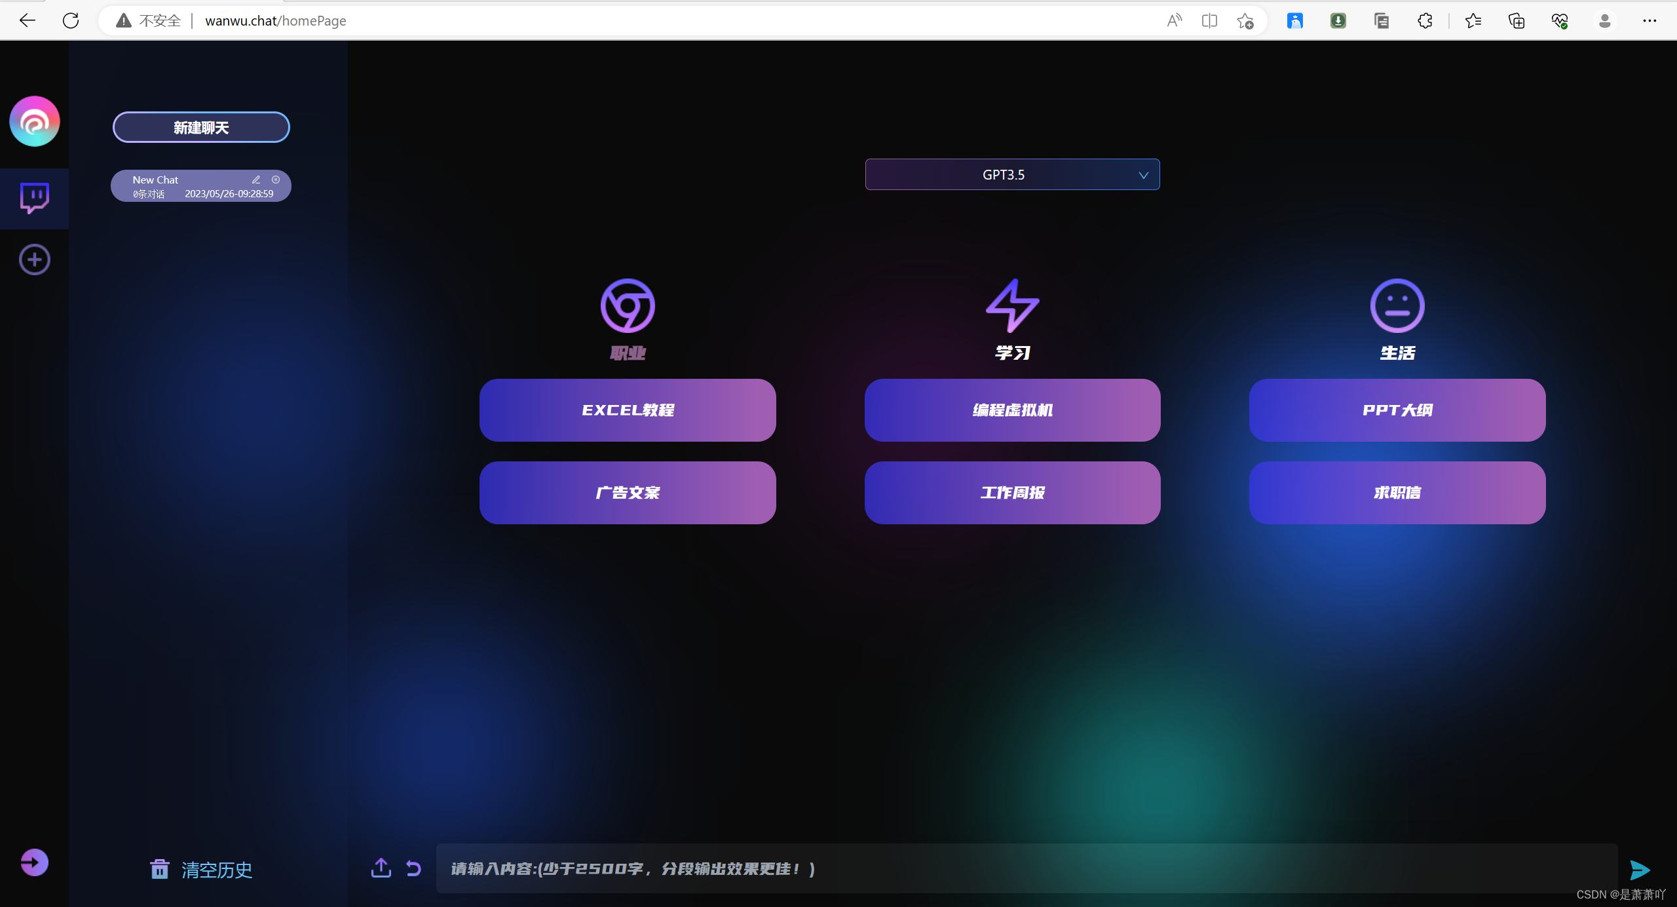Click the 生活 neutral face icon
1677x907 pixels.
pos(1397,305)
